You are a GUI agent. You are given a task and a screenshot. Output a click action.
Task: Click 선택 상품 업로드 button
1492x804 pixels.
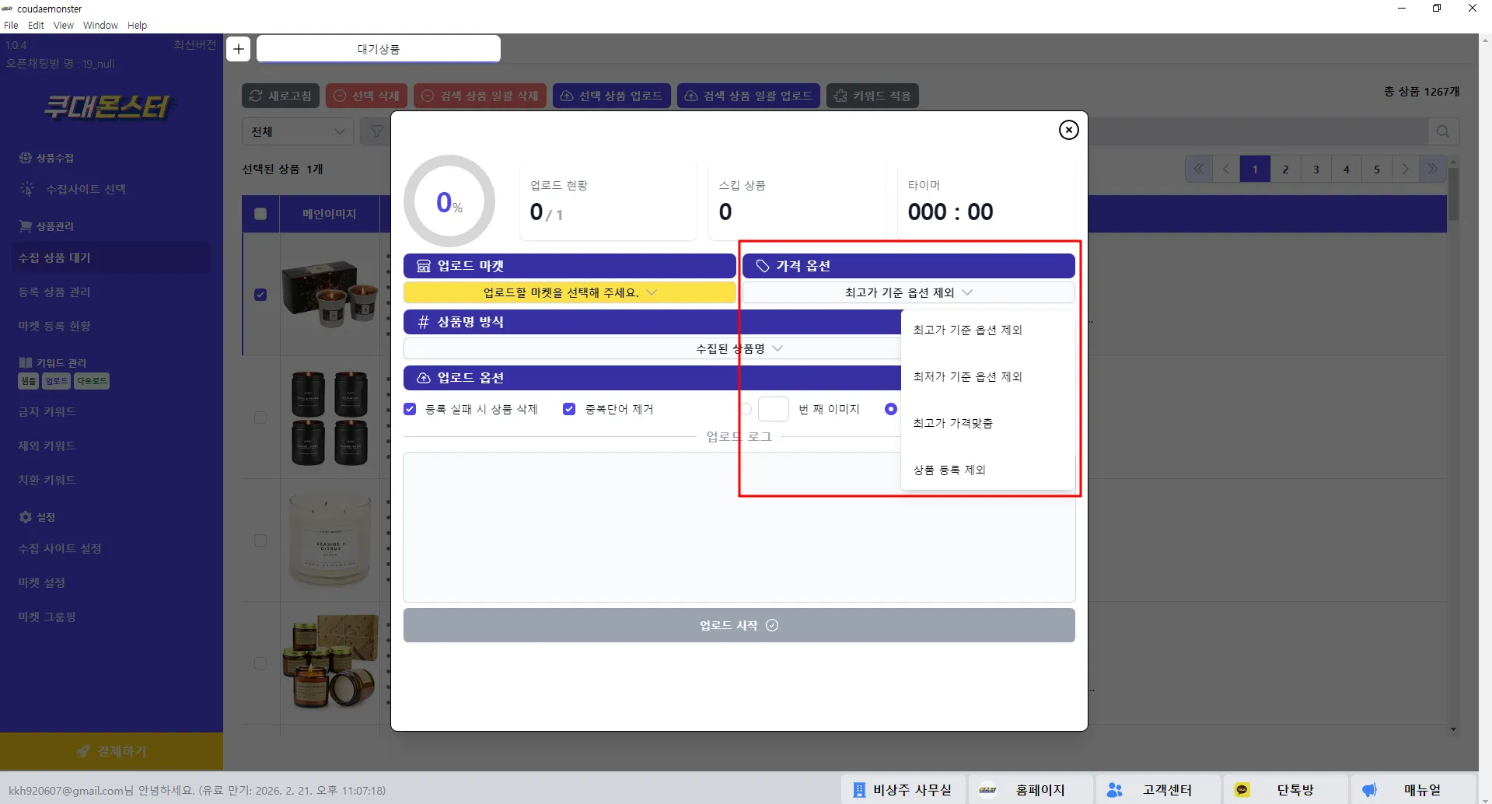[x=612, y=96]
